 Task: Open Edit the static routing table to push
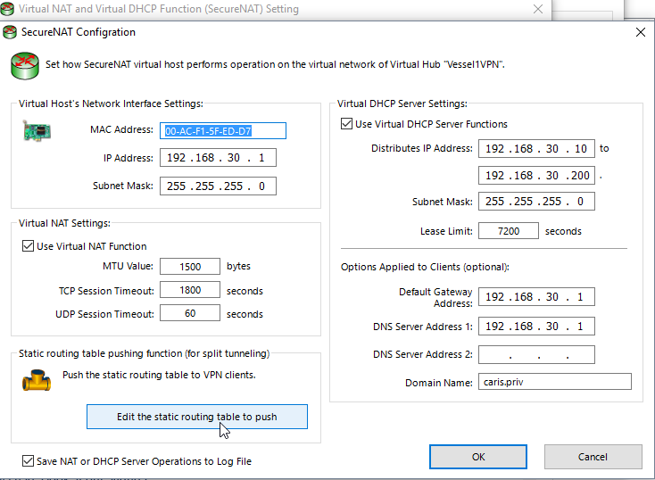[197, 417]
